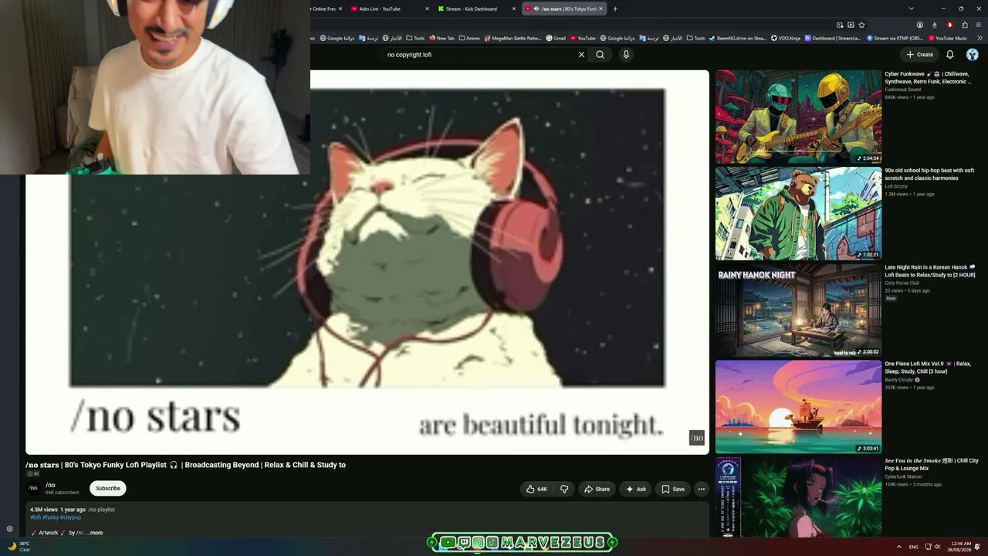Bookmark this page with the star icon
The width and height of the screenshot is (988, 556).
[x=861, y=25]
